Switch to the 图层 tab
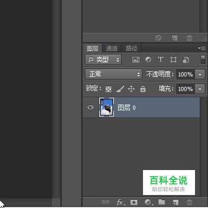 pos(93,48)
